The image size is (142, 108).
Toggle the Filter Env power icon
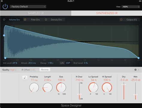[x=25, y=20]
